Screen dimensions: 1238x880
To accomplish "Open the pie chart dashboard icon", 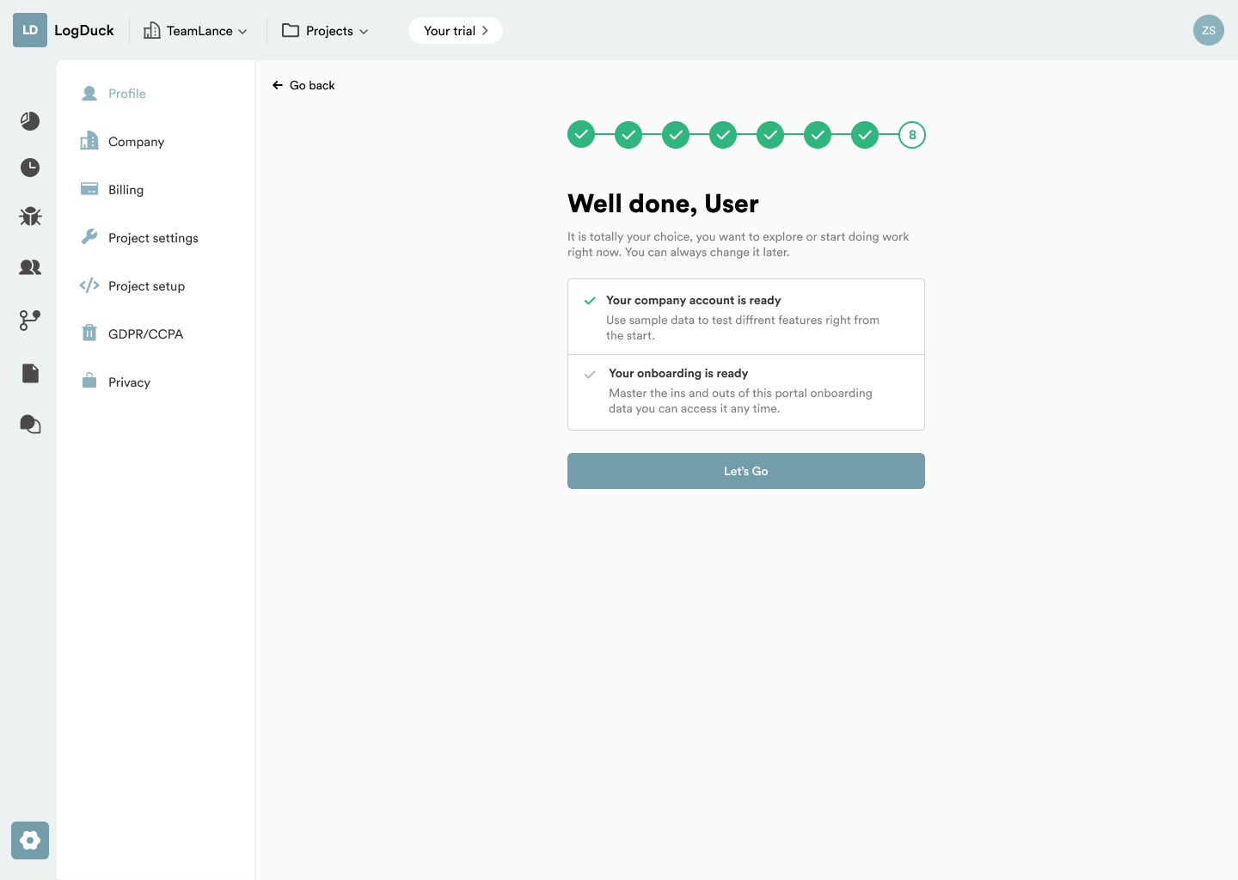I will (x=30, y=121).
